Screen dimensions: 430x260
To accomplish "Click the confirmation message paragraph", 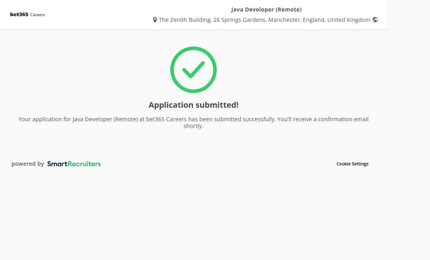I will point(193,119).
